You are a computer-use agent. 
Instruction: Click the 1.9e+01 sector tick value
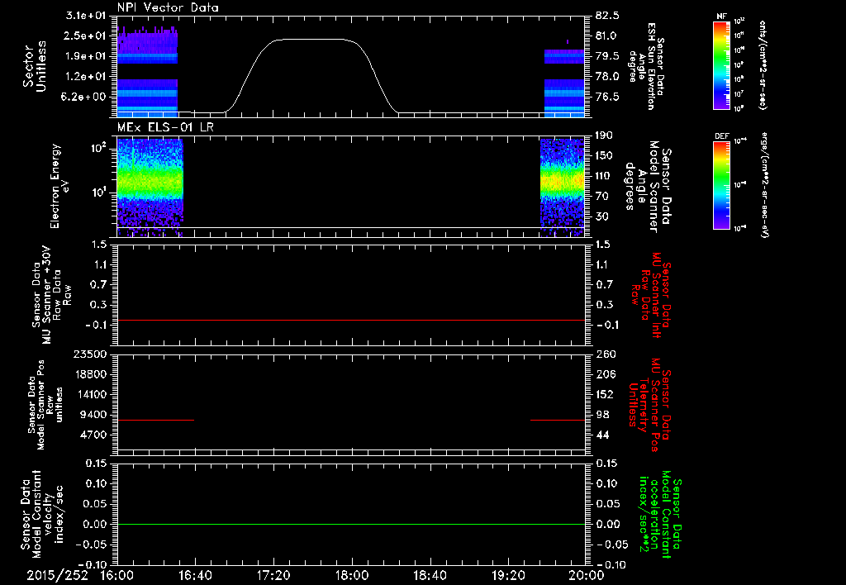pyautogui.click(x=85, y=56)
